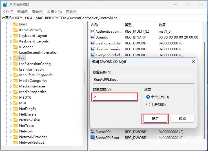Click the Keyboard Layout folder icon
Screen dimensions: 208x151
[16, 36]
